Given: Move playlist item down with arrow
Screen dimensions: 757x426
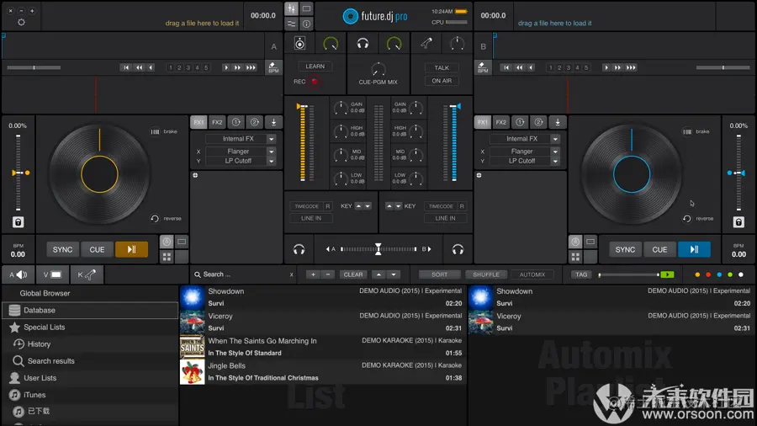Looking at the screenshot, I should click(x=394, y=274).
